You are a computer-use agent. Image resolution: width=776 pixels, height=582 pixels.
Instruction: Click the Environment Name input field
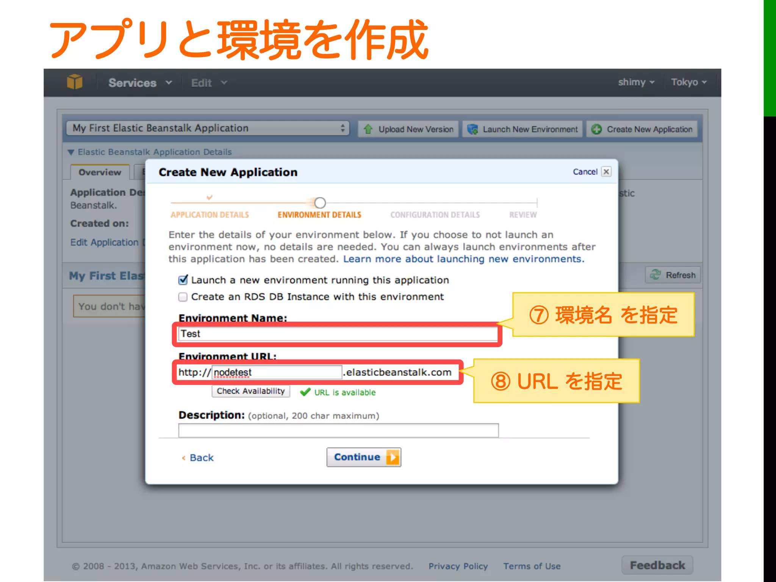(338, 334)
